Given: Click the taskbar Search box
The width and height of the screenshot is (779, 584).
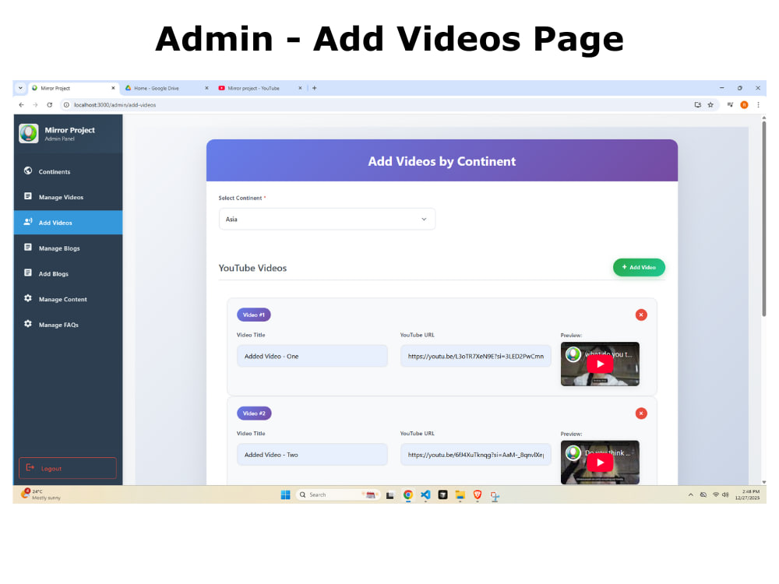Looking at the screenshot, I should click(338, 494).
